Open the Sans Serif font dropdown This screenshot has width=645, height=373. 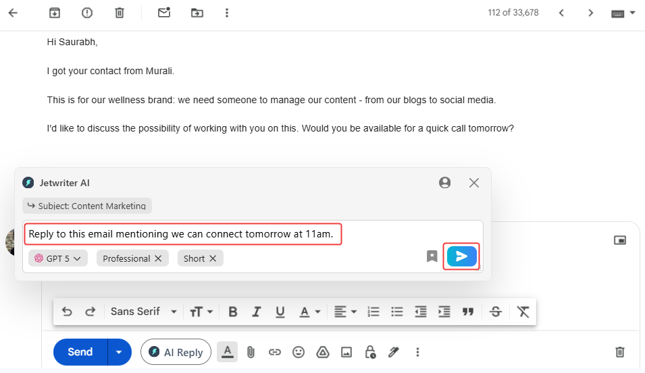click(x=143, y=312)
